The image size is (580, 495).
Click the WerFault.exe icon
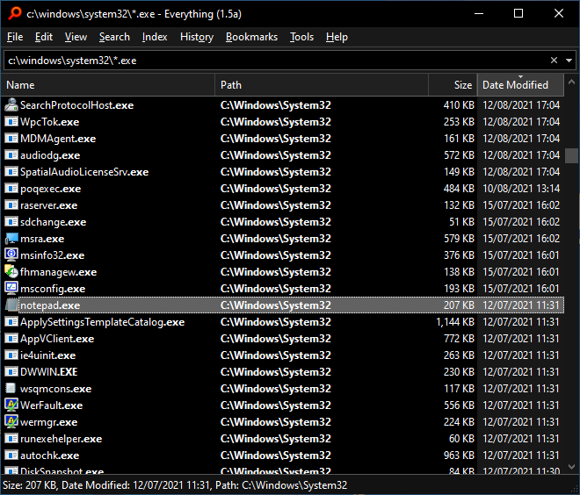pyautogui.click(x=11, y=405)
